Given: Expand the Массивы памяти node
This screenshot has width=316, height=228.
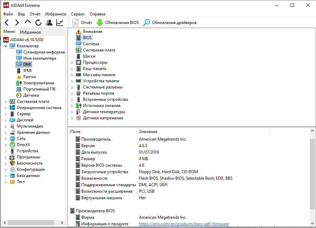Looking at the screenshot, I should pos(72,75).
